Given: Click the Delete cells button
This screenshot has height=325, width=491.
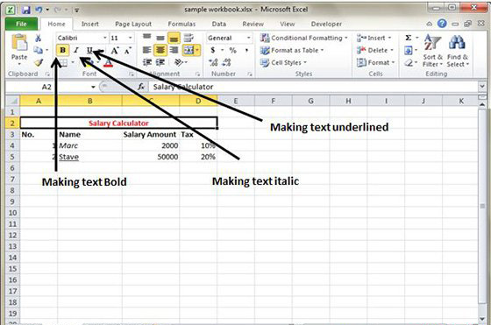Looking at the screenshot, I should click(375, 50).
